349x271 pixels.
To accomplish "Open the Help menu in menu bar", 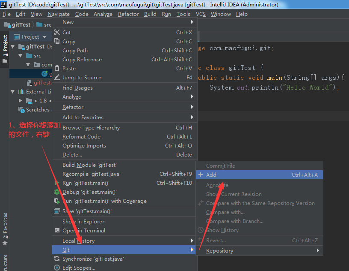I will pos(242,14).
